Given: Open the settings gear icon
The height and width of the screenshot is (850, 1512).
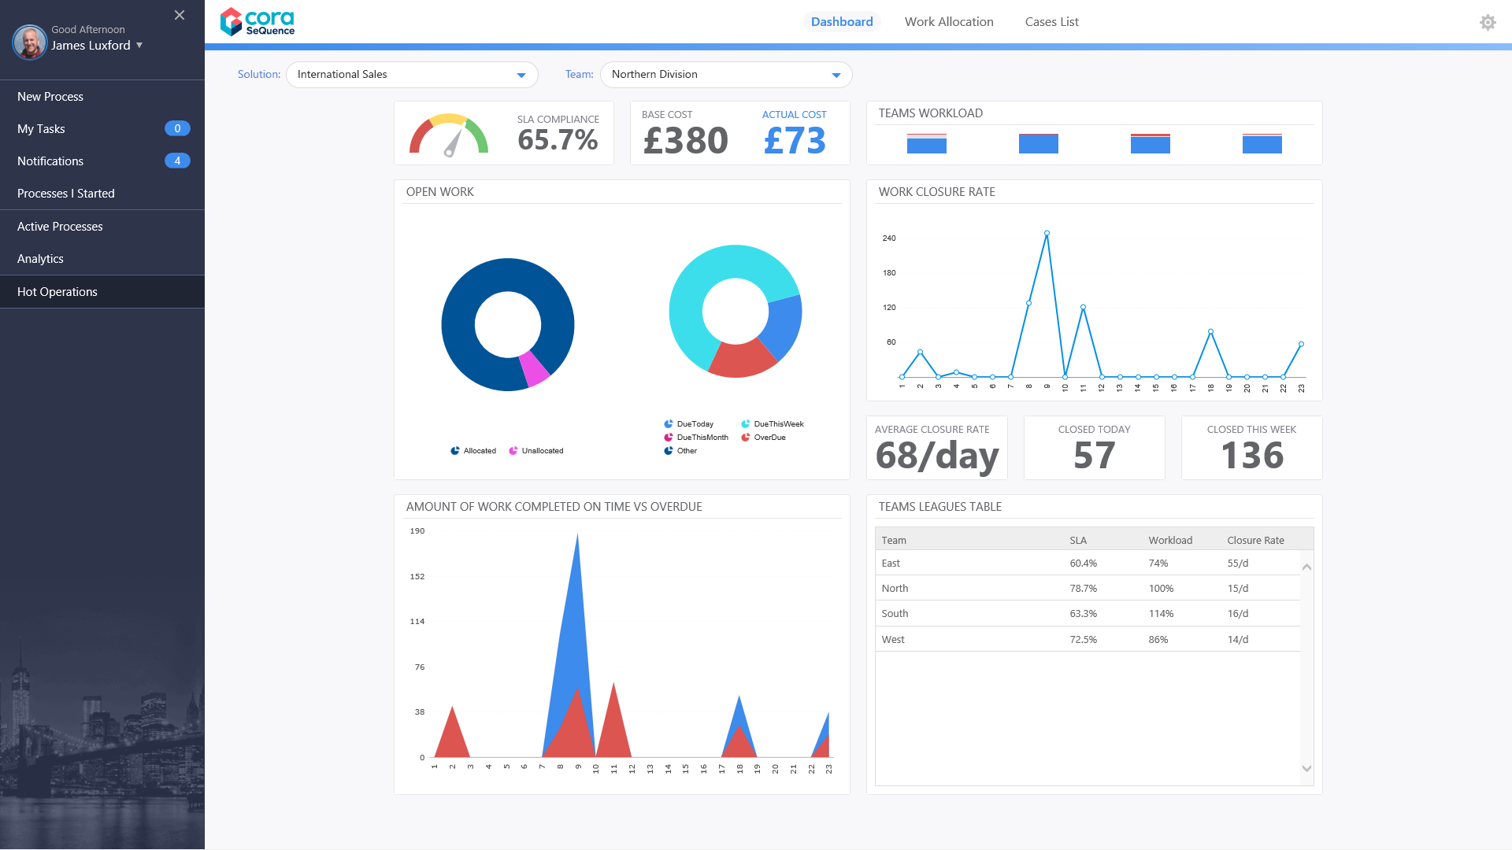Looking at the screenshot, I should 1487,22.
